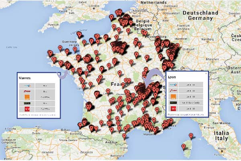Viewport: 241px width, 161px height.
Task: Select the westernmost Brittany marker near Brest
Action: [50, 53]
